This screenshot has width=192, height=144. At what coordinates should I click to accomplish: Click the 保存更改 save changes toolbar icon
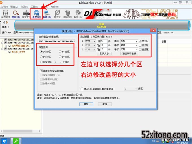(6, 14)
